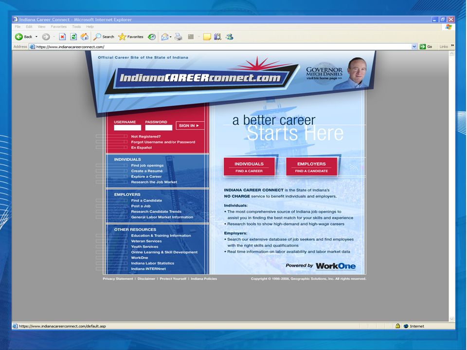Click the IndianaCAREERconnect.com logo banner
This screenshot has width=467, height=350.
(x=200, y=78)
